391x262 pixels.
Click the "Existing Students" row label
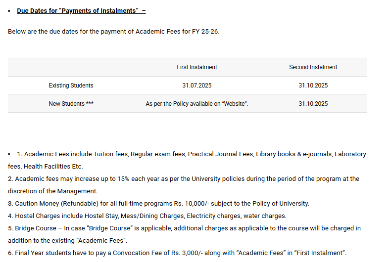click(x=71, y=86)
